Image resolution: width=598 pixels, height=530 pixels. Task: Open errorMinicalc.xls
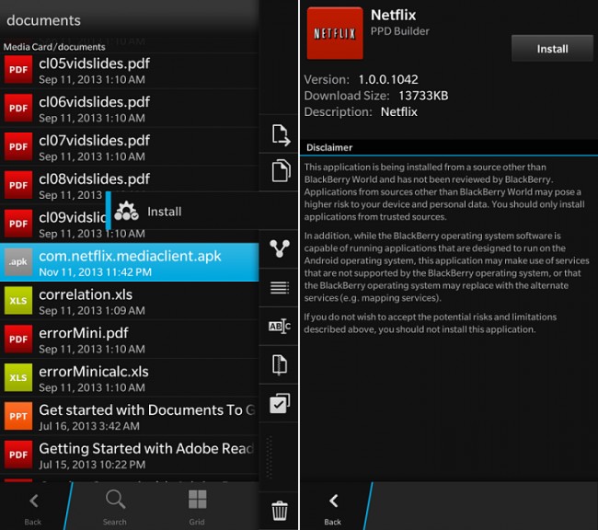(x=130, y=378)
